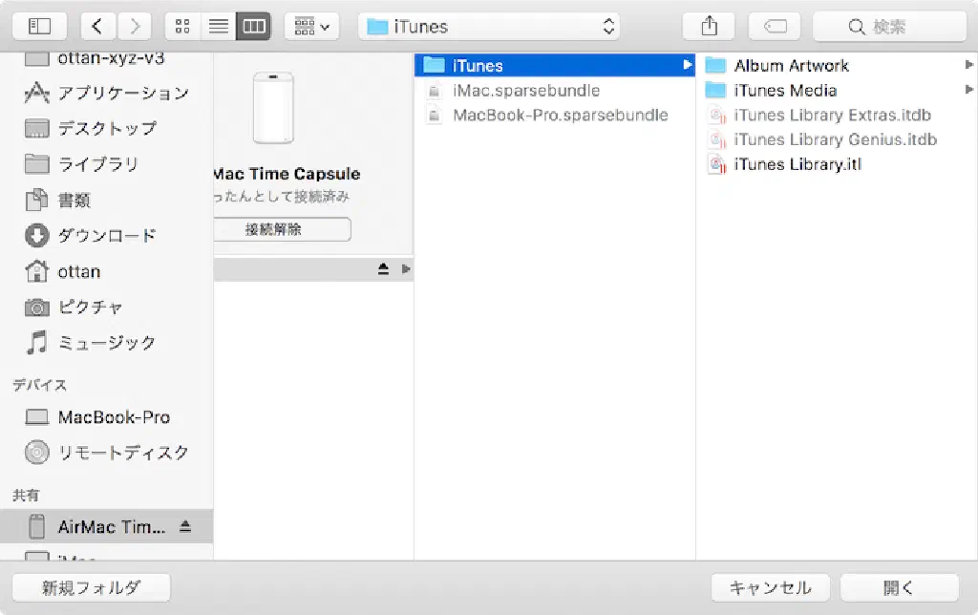Eject AirMac Time Capsule in sidebar
The height and width of the screenshot is (615, 978).
(185, 526)
